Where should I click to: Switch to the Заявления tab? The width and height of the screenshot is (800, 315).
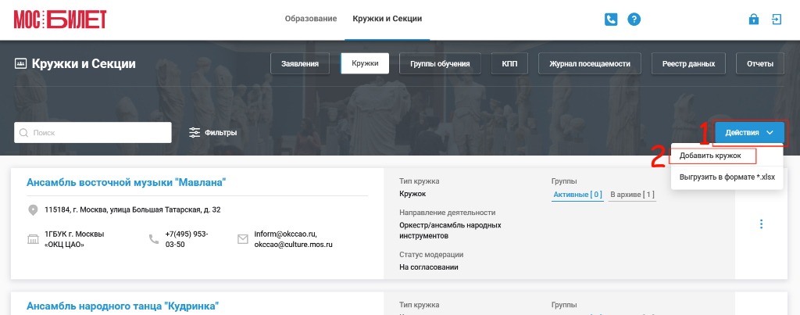pos(300,64)
